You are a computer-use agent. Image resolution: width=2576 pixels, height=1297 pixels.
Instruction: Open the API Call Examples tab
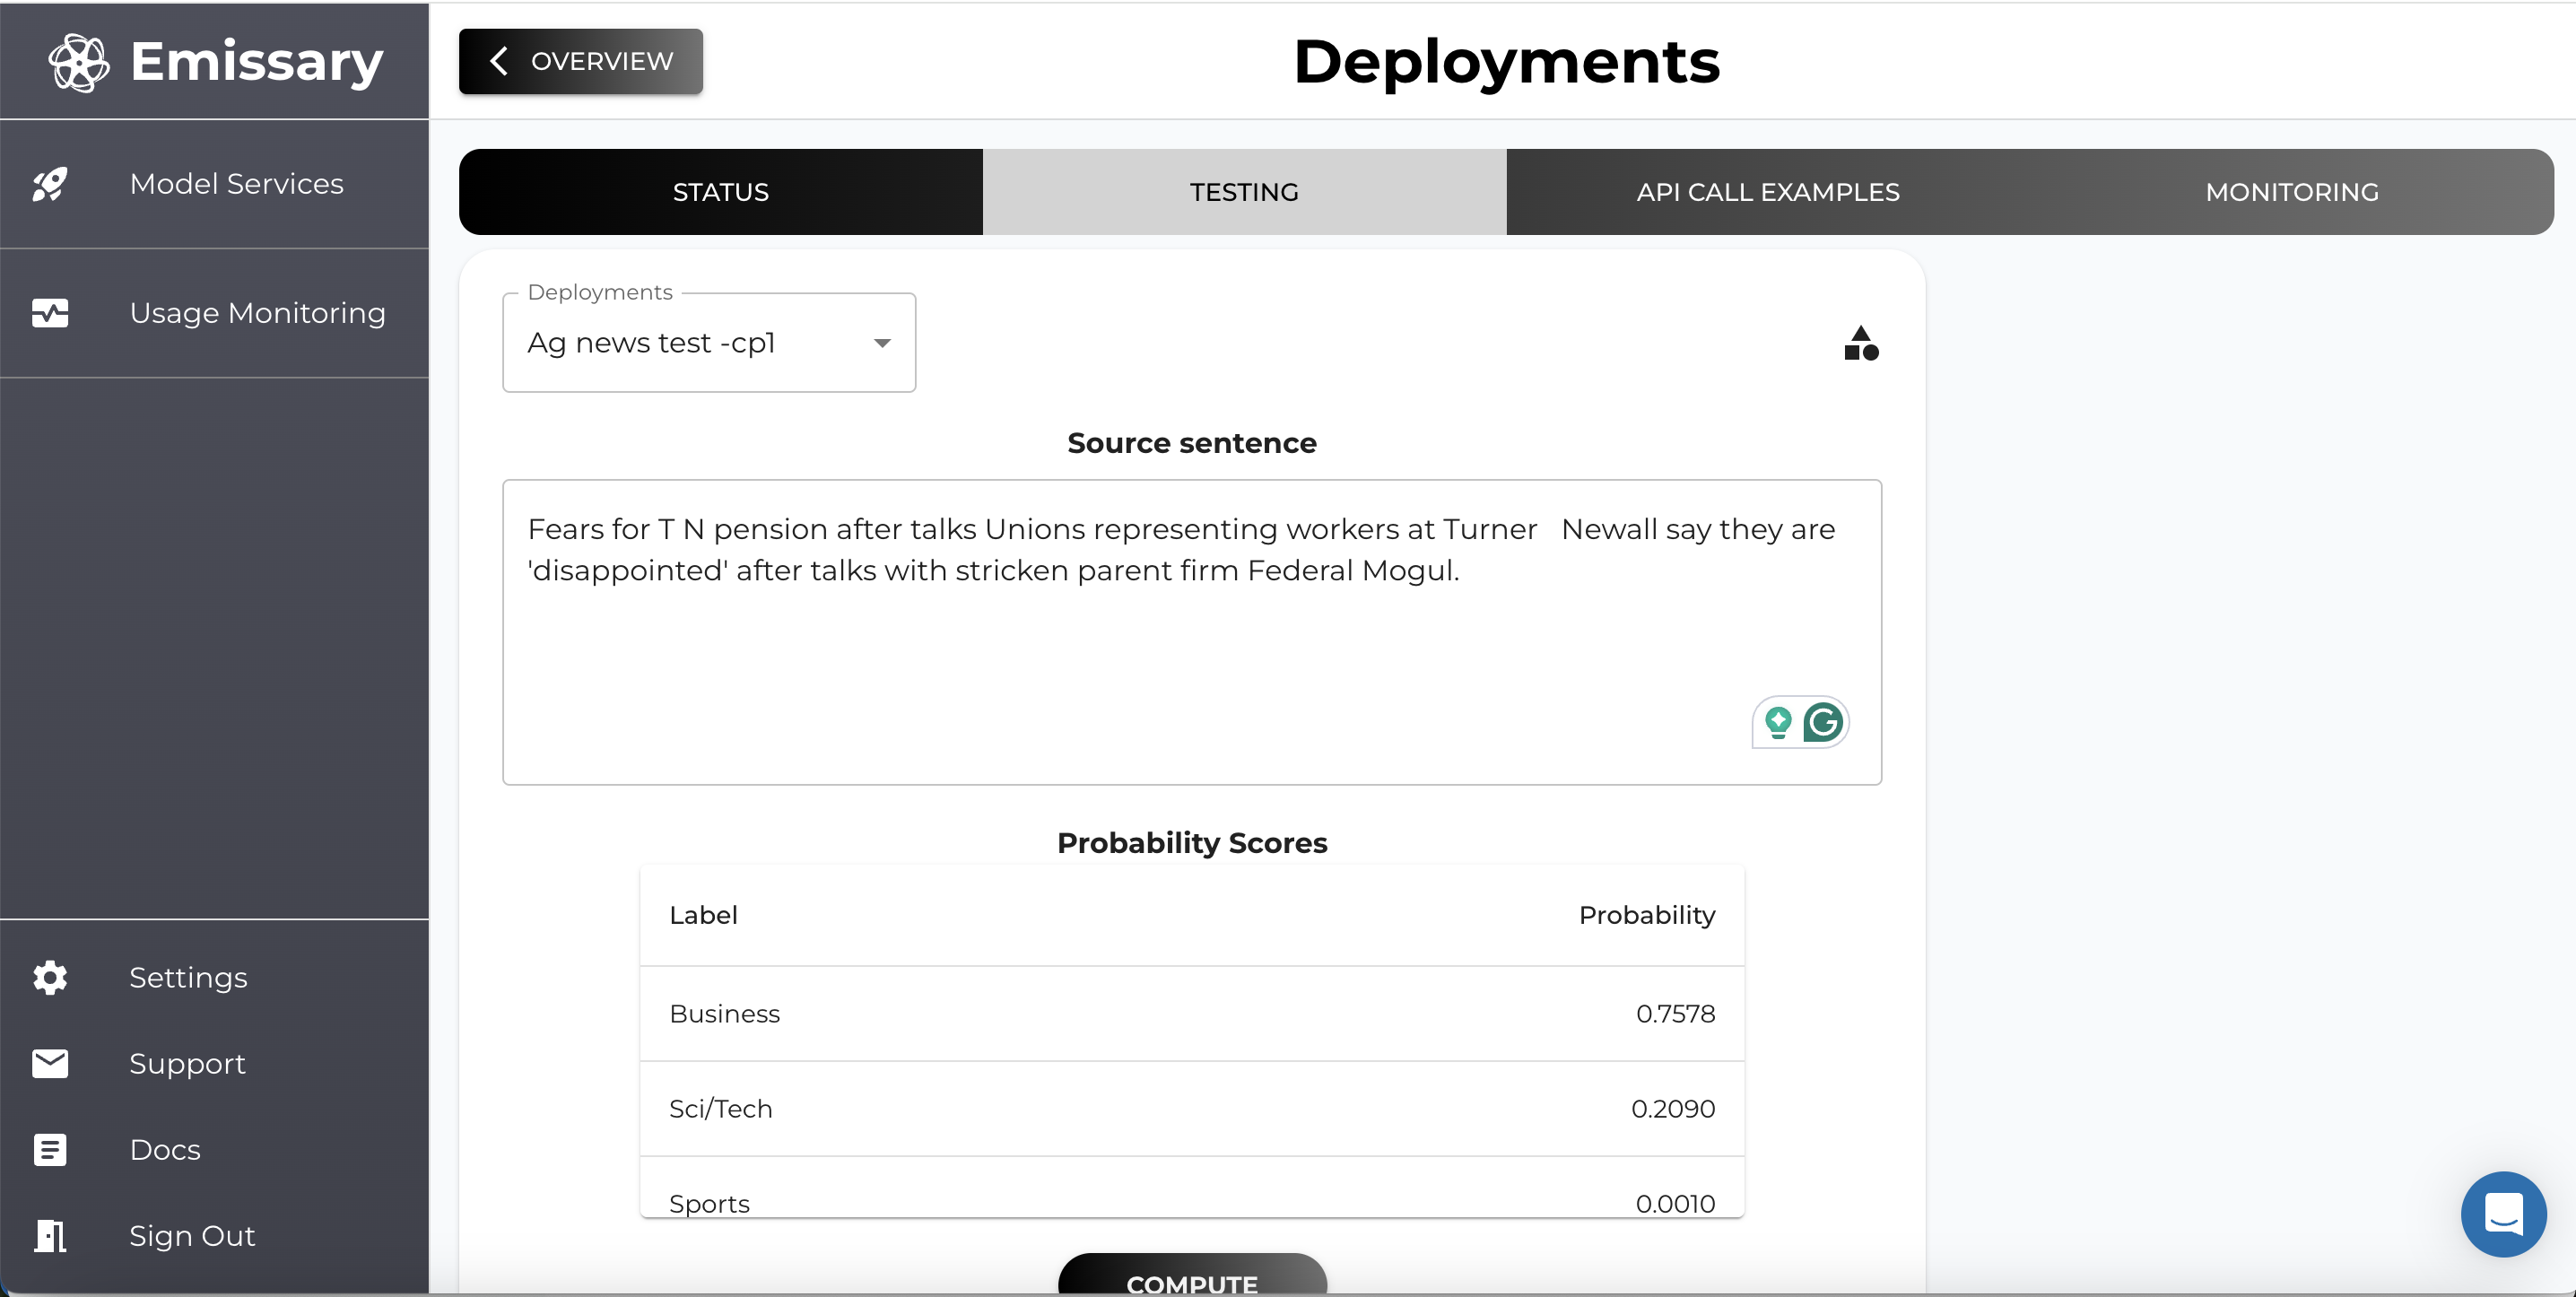click(x=1768, y=192)
